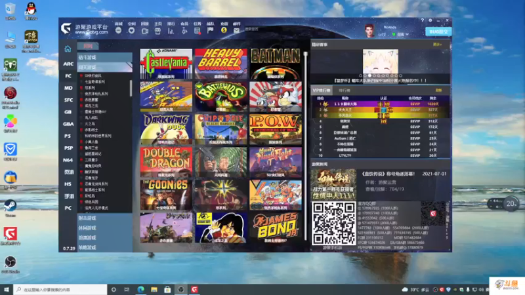Open the Steam desktop icon

[10, 207]
